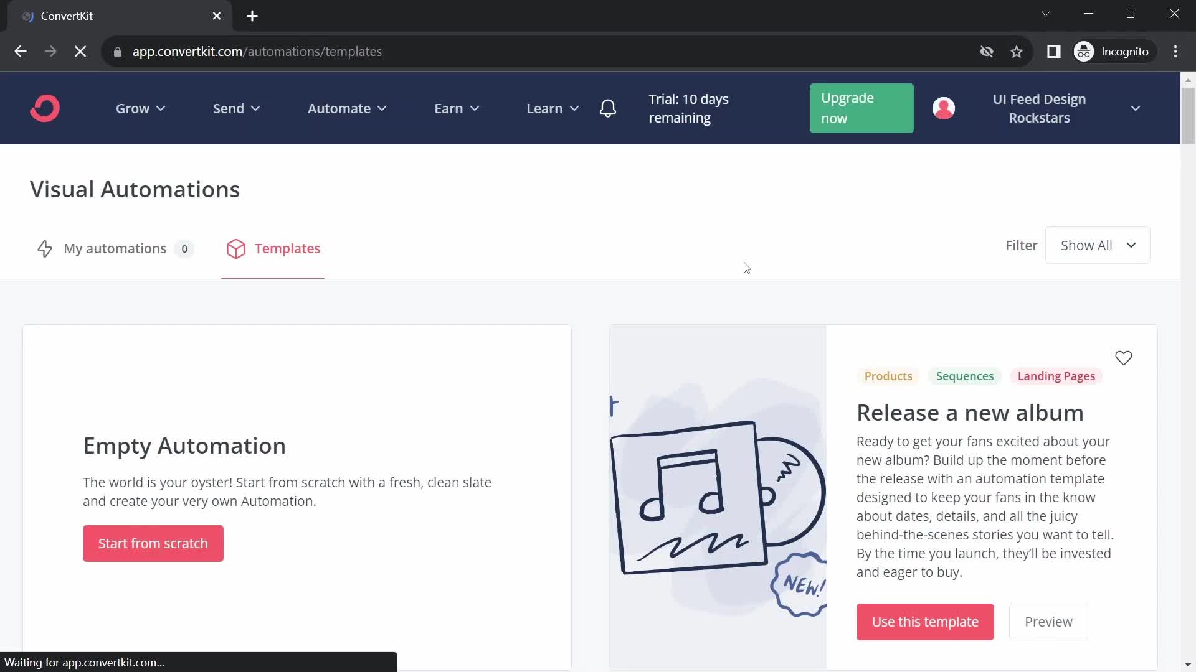This screenshot has height=672, width=1196.
Task: Click the Visual Automations page title
Action: tap(135, 189)
